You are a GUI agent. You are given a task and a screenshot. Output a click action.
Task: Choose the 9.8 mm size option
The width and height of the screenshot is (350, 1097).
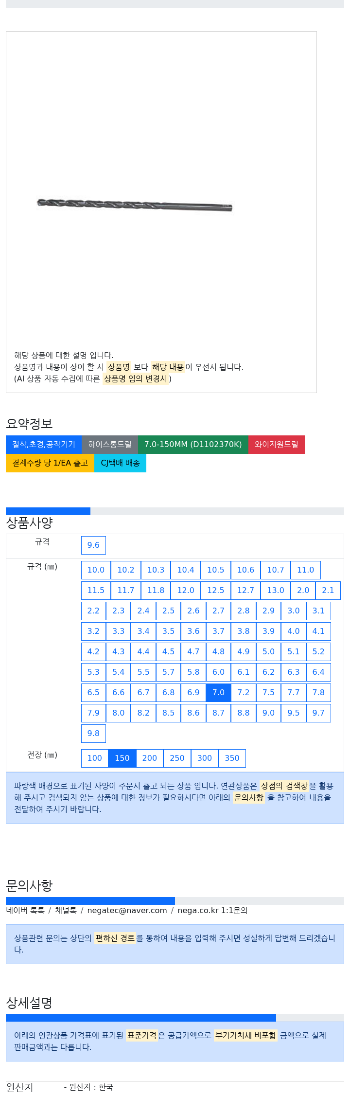pos(93,734)
